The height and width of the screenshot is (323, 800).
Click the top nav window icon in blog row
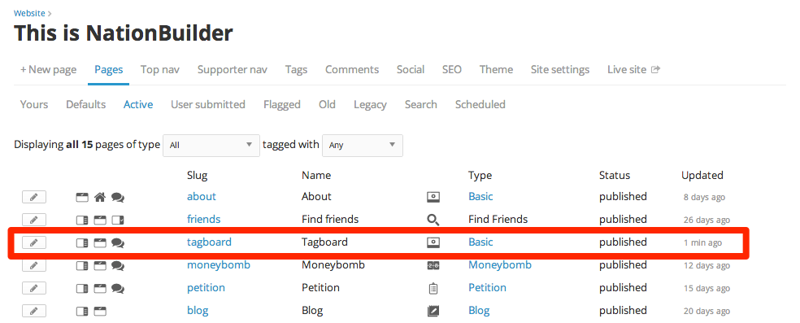(x=100, y=311)
